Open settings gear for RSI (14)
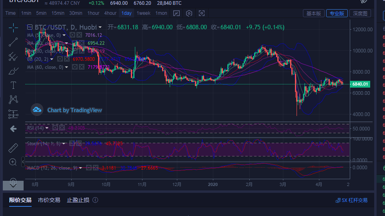 tap(55, 128)
